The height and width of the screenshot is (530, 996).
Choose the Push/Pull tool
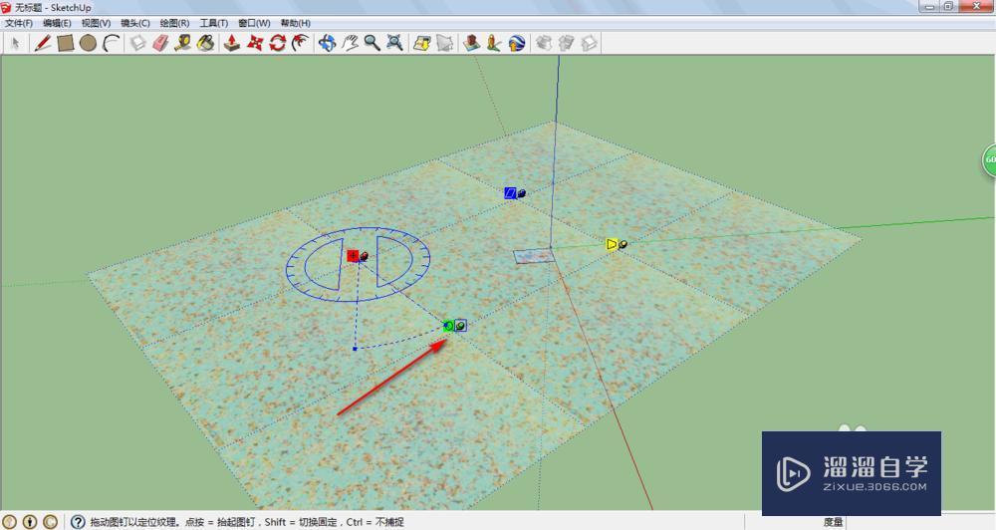[232, 43]
